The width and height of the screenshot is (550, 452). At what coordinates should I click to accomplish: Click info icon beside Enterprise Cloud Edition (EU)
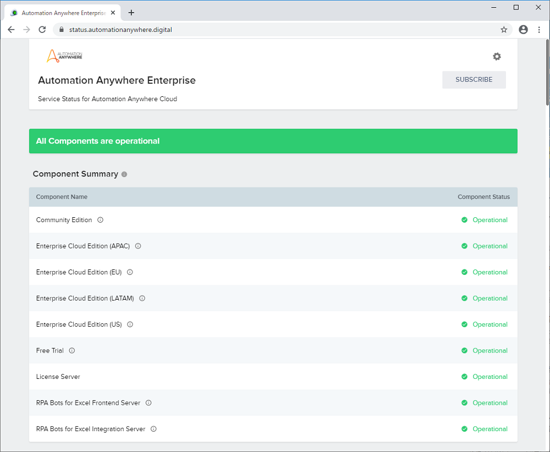coord(130,272)
